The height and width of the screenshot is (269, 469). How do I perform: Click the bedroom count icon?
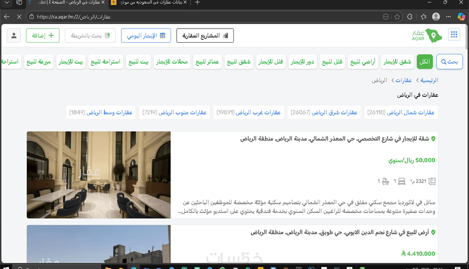(x=402, y=181)
